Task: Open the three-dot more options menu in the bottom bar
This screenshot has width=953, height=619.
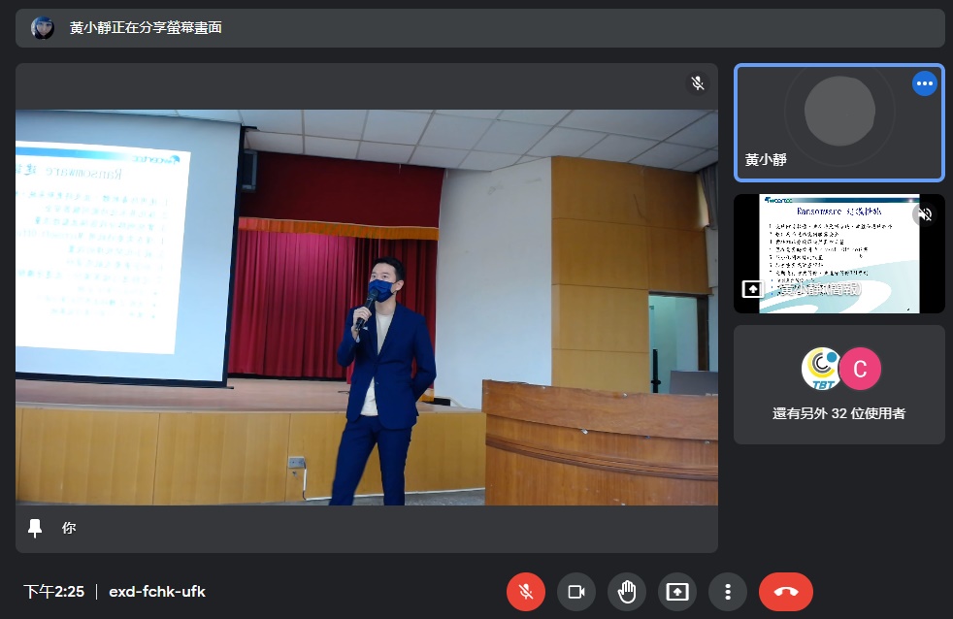Action: pos(728,592)
